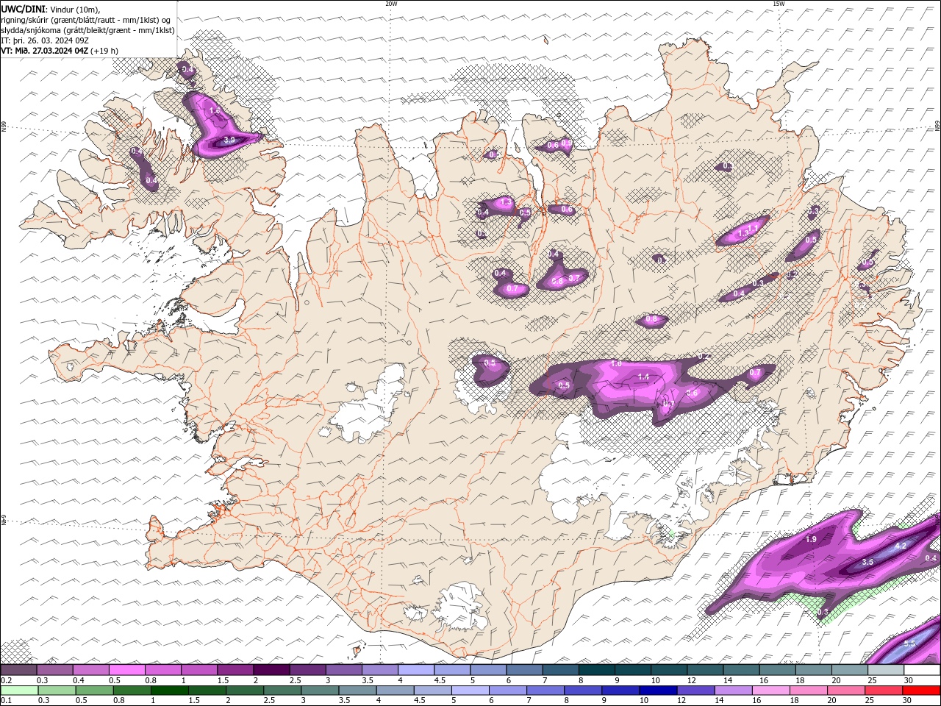Pick the violet 12 swatch, lower legend scale

pyautogui.click(x=695, y=691)
